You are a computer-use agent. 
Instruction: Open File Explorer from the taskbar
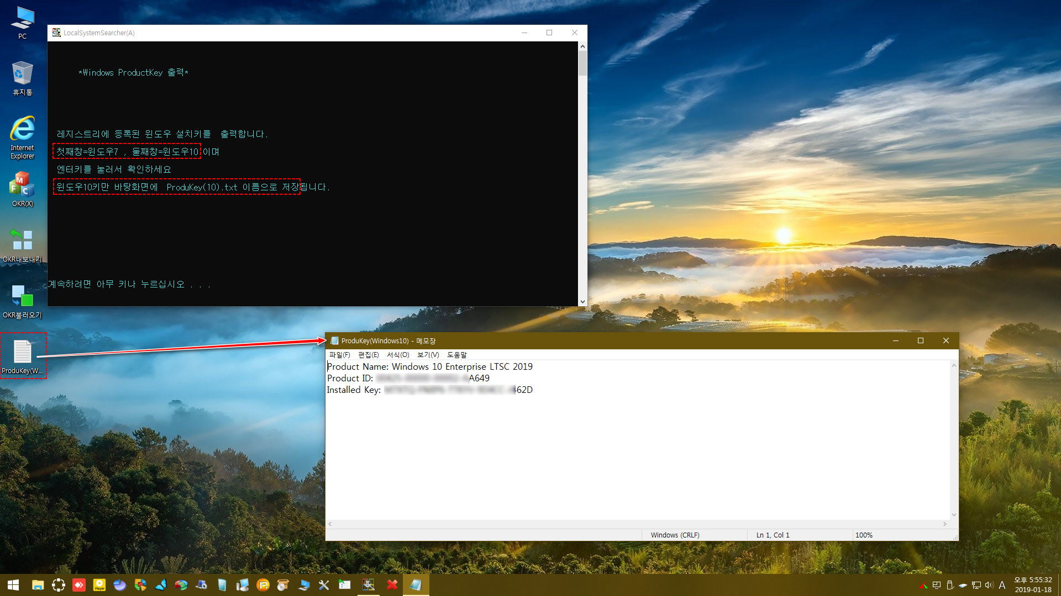pos(38,585)
